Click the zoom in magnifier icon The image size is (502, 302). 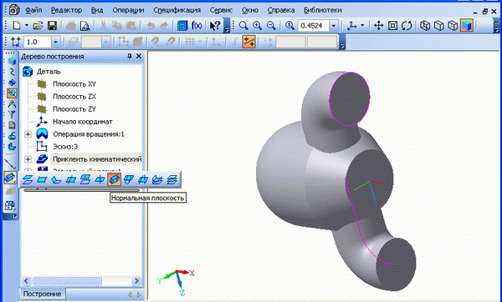(x=257, y=26)
